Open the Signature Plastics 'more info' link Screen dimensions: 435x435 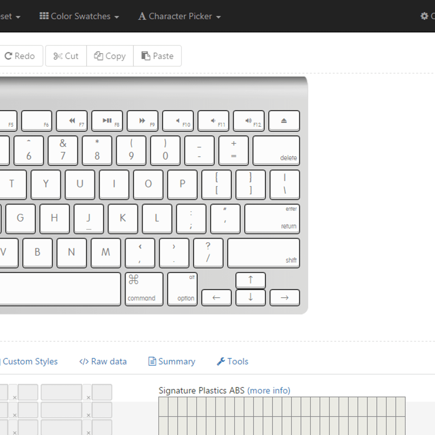tap(269, 390)
